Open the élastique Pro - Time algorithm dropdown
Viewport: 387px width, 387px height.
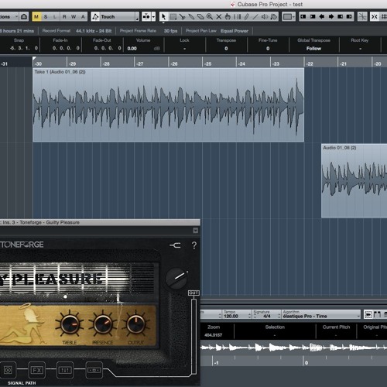[321, 314]
